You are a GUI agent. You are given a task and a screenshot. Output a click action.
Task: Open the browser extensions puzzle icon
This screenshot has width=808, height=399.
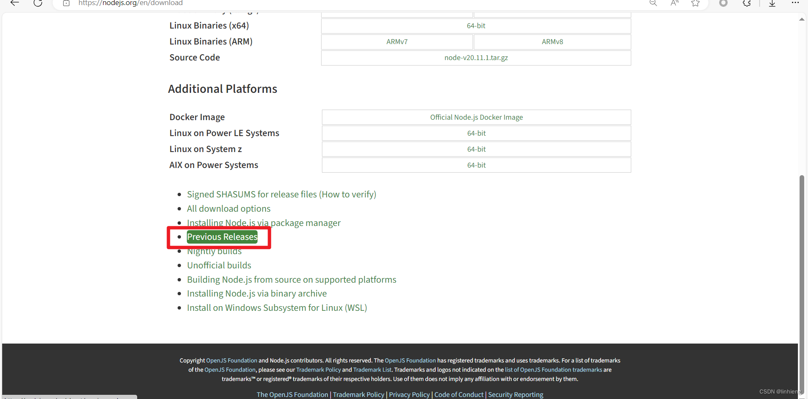(x=747, y=3)
